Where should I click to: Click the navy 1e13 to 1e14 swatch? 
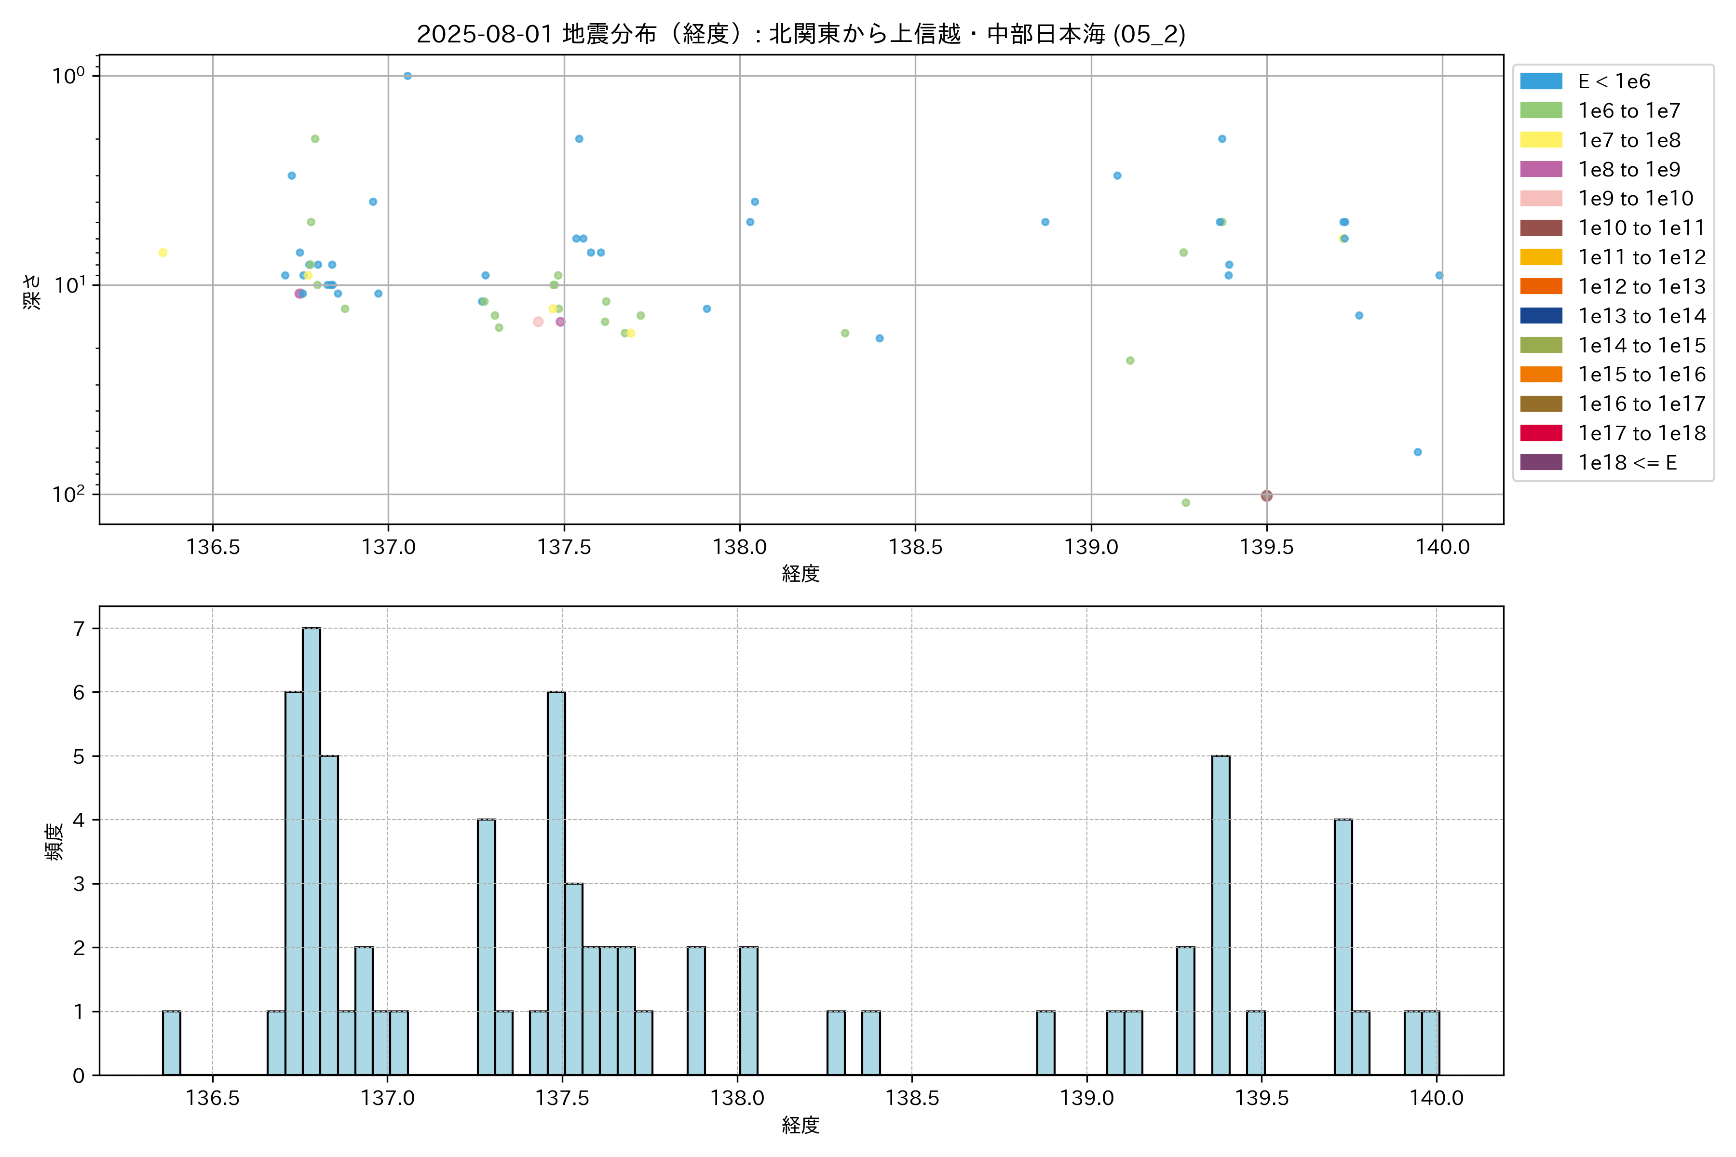(1540, 316)
